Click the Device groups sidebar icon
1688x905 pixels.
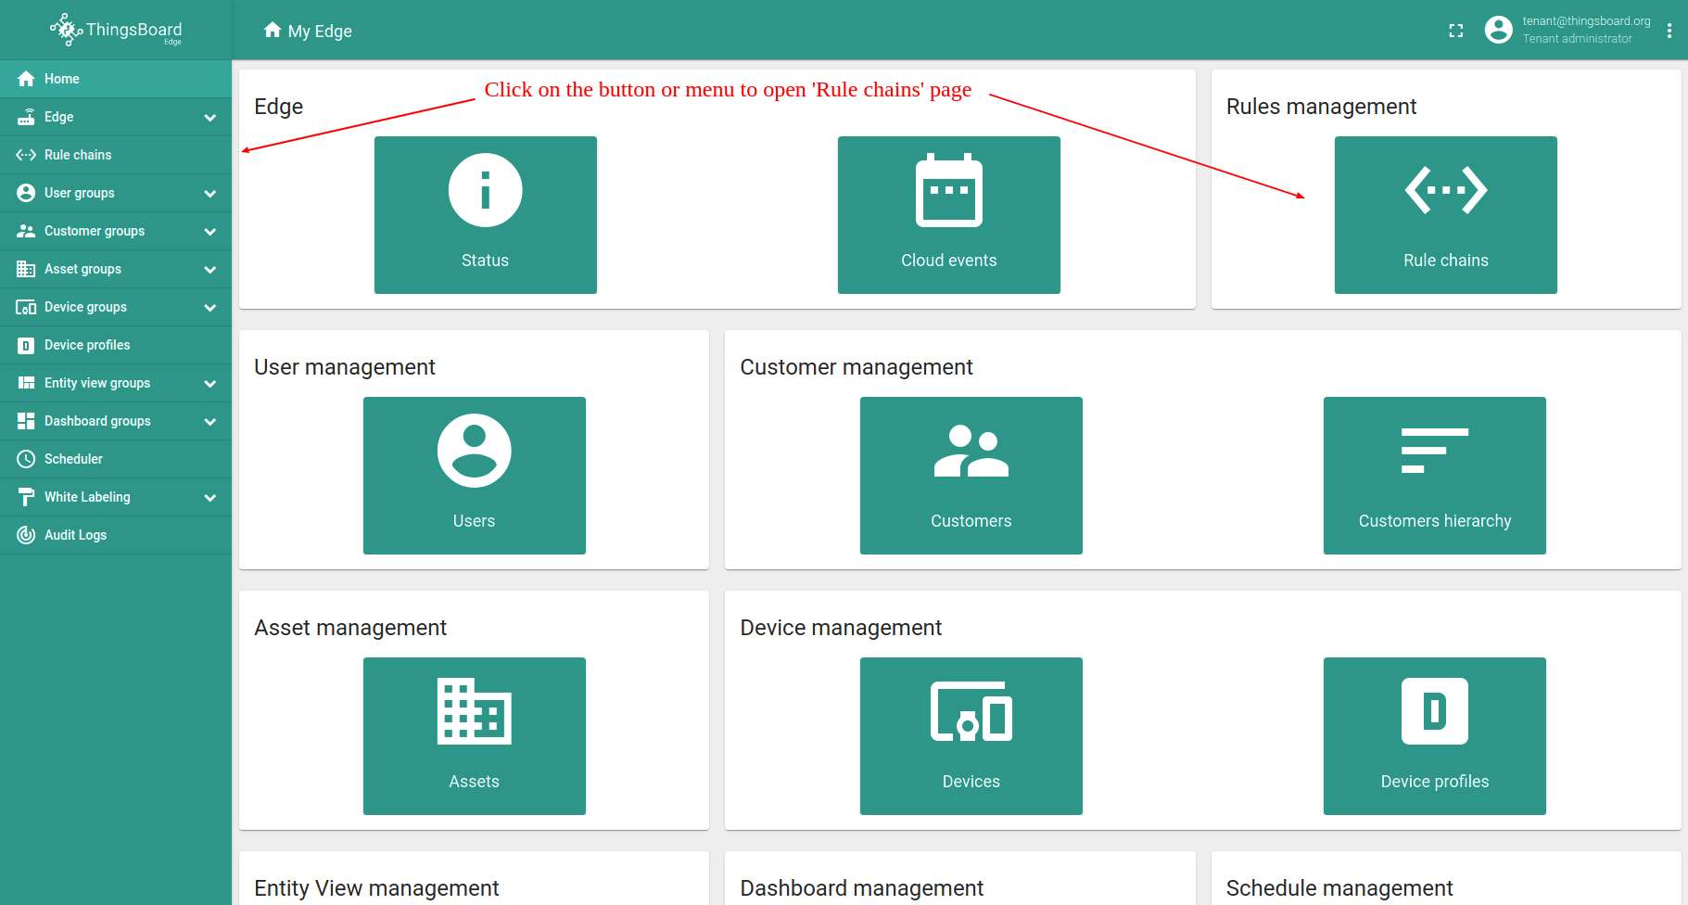pyautogui.click(x=26, y=307)
